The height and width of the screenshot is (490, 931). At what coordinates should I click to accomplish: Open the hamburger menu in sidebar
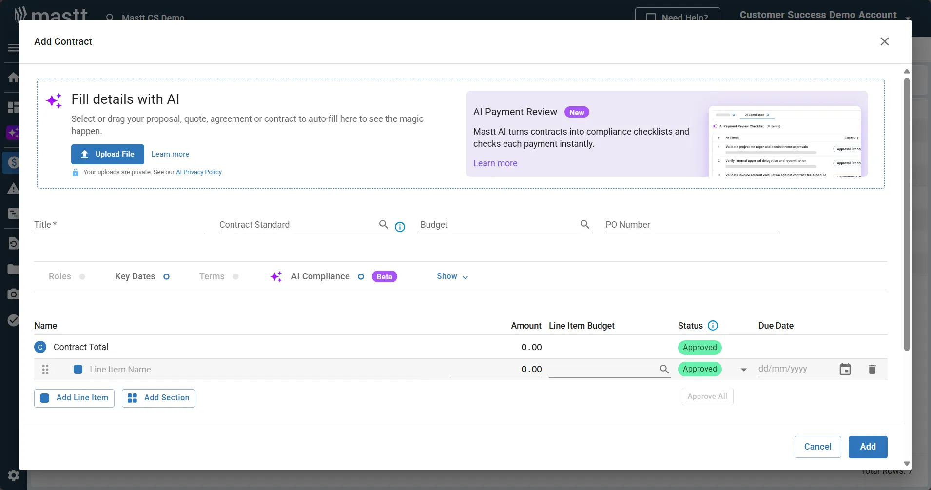pyautogui.click(x=13, y=48)
